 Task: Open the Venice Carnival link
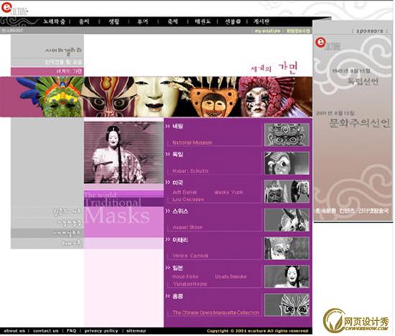[190, 256]
